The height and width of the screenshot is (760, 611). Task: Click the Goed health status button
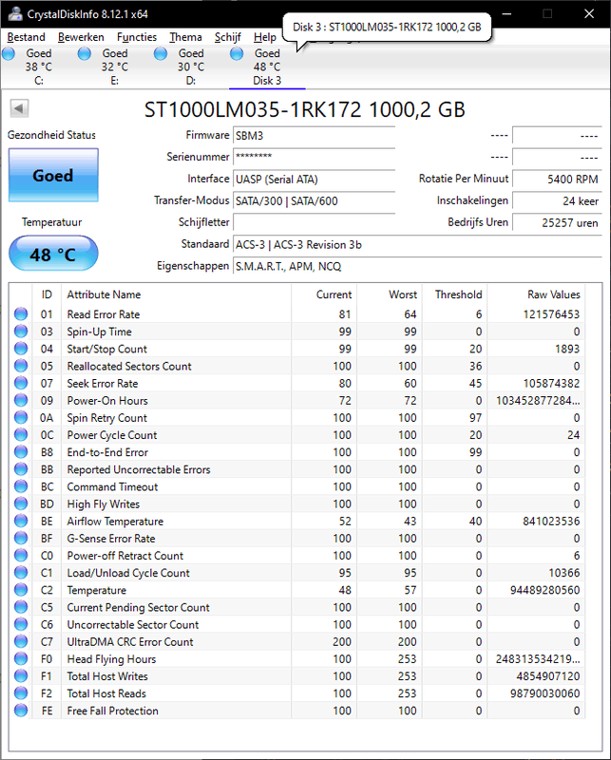tap(52, 176)
